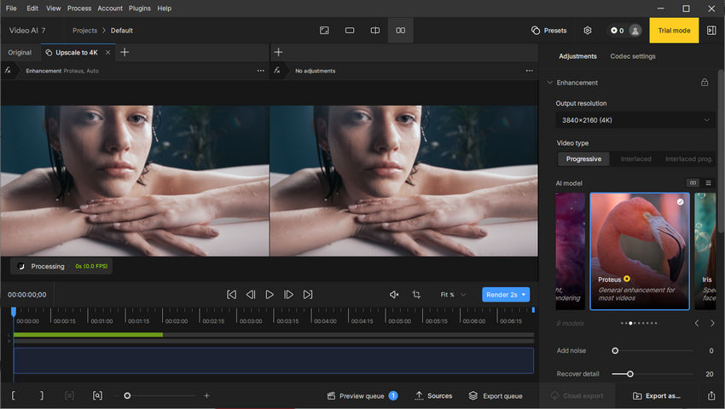The width and height of the screenshot is (725, 409).
Task: Click the fx icon on right preview
Action: (x=276, y=70)
